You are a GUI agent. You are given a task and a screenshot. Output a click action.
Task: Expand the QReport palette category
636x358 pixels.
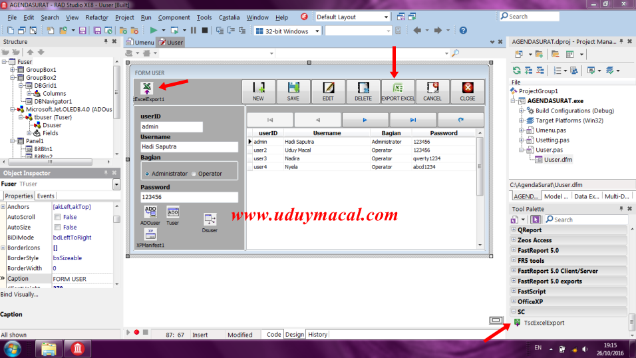(514, 230)
